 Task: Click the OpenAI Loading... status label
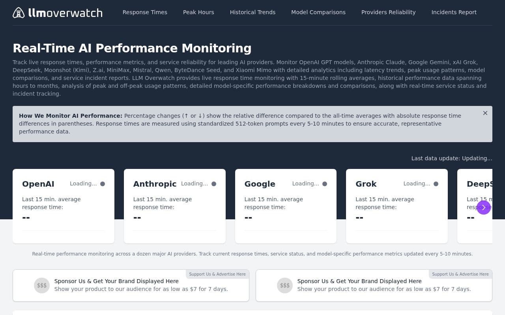(83, 183)
